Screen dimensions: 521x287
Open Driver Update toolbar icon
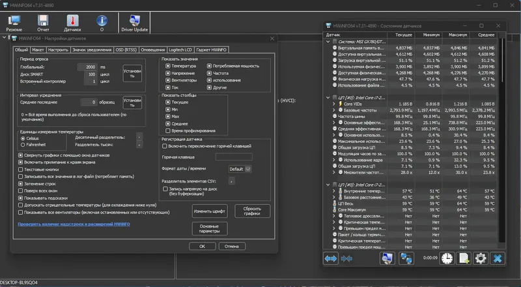[135, 21]
